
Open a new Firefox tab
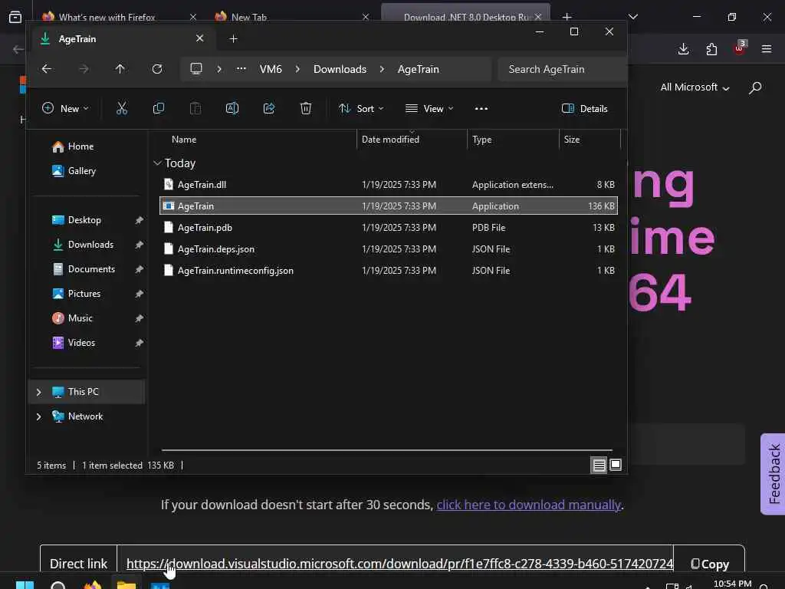tap(567, 17)
